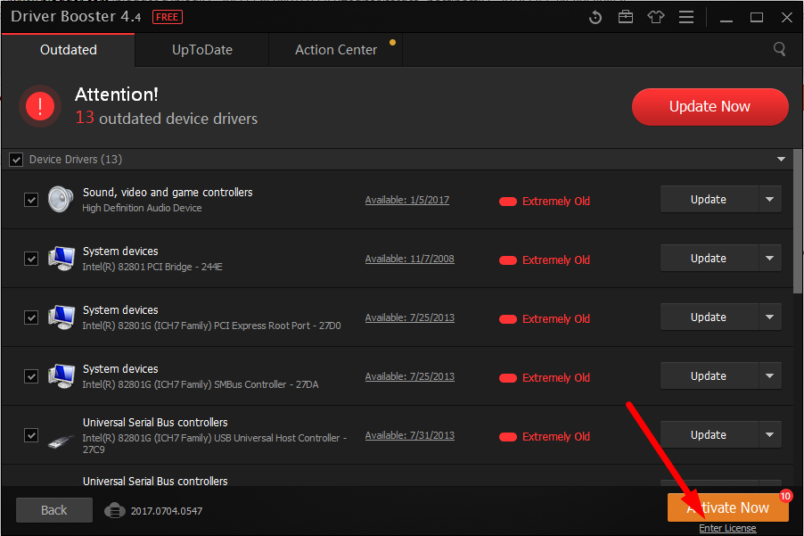Update the High Definition Audio Device driver
This screenshot has width=804, height=536.
click(710, 199)
